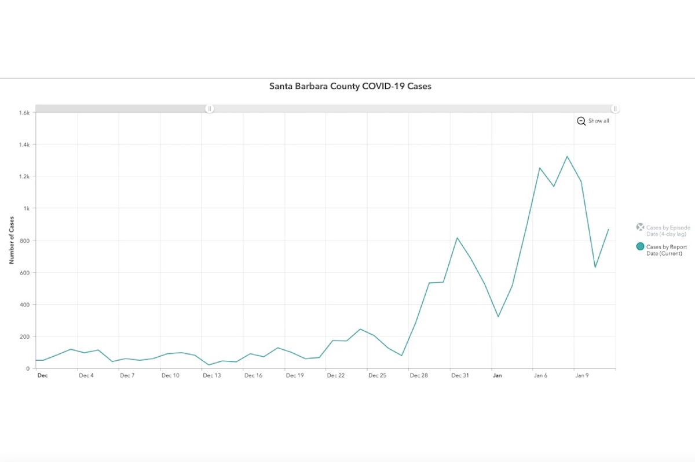Click the Jan 6 x-axis label
This screenshot has height=462, width=695.
(x=541, y=375)
